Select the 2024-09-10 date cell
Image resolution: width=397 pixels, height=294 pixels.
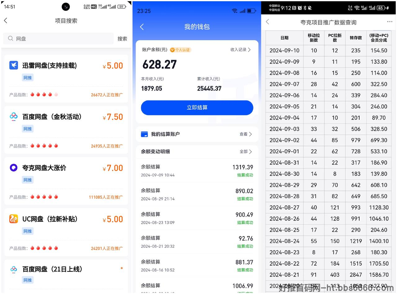tap(284, 50)
